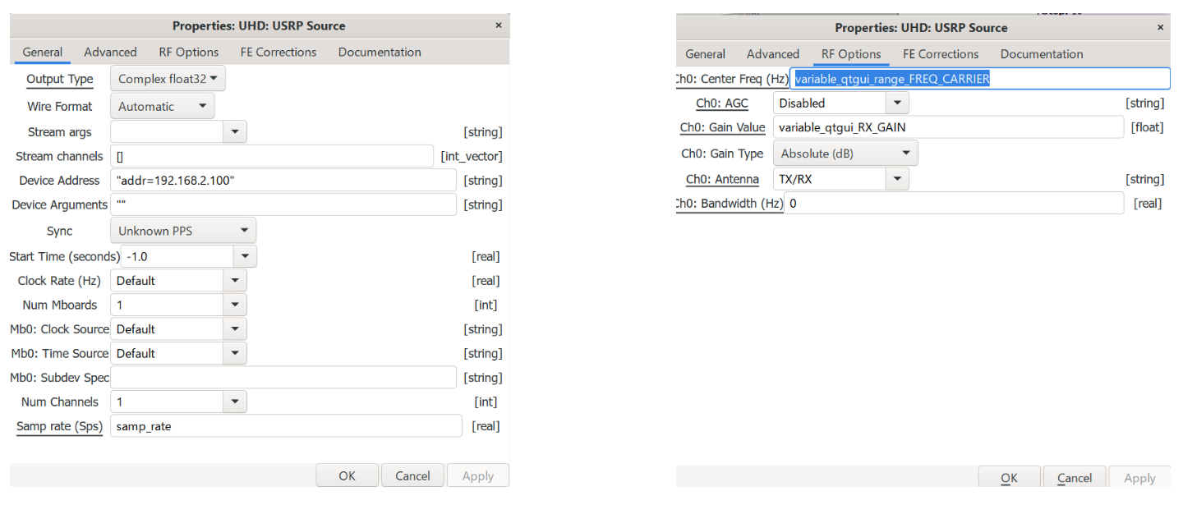
Task: Open the General tab in left dialog
Action: (x=43, y=52)
